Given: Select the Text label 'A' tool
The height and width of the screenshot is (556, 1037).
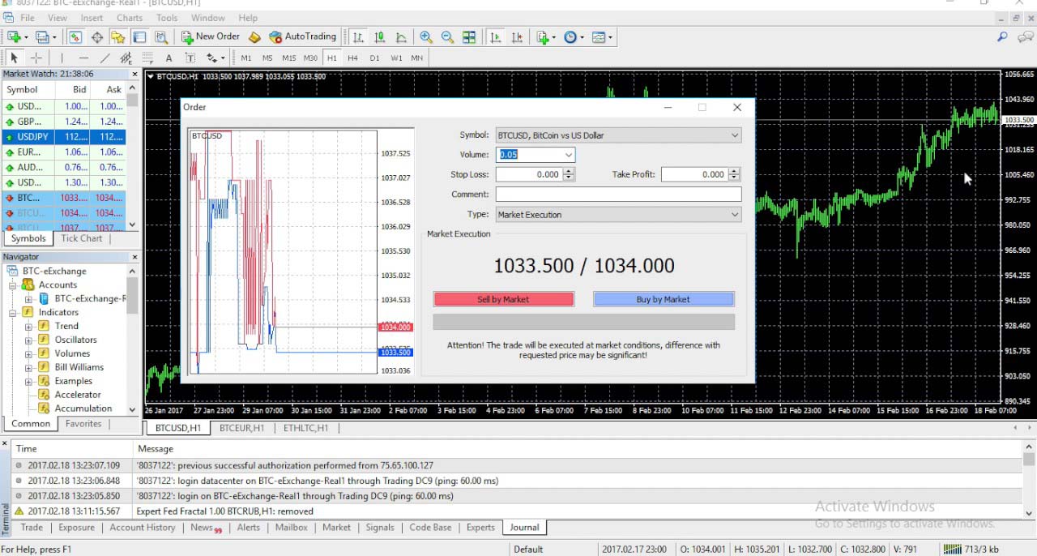Looking at the screenshot, I should click(169, 58).
